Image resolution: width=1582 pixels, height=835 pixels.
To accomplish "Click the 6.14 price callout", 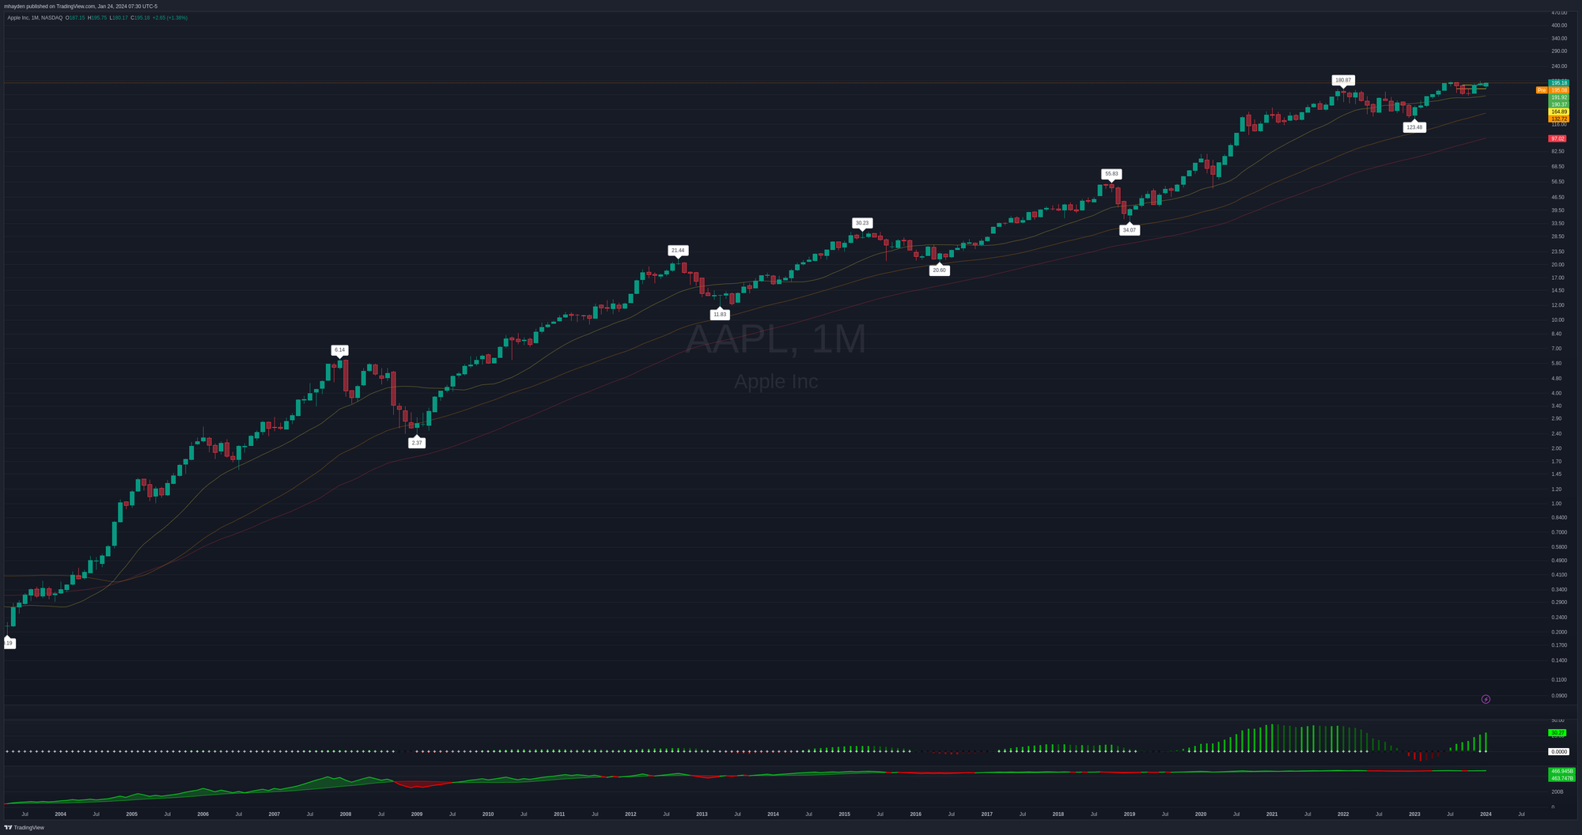I will 339,349.
